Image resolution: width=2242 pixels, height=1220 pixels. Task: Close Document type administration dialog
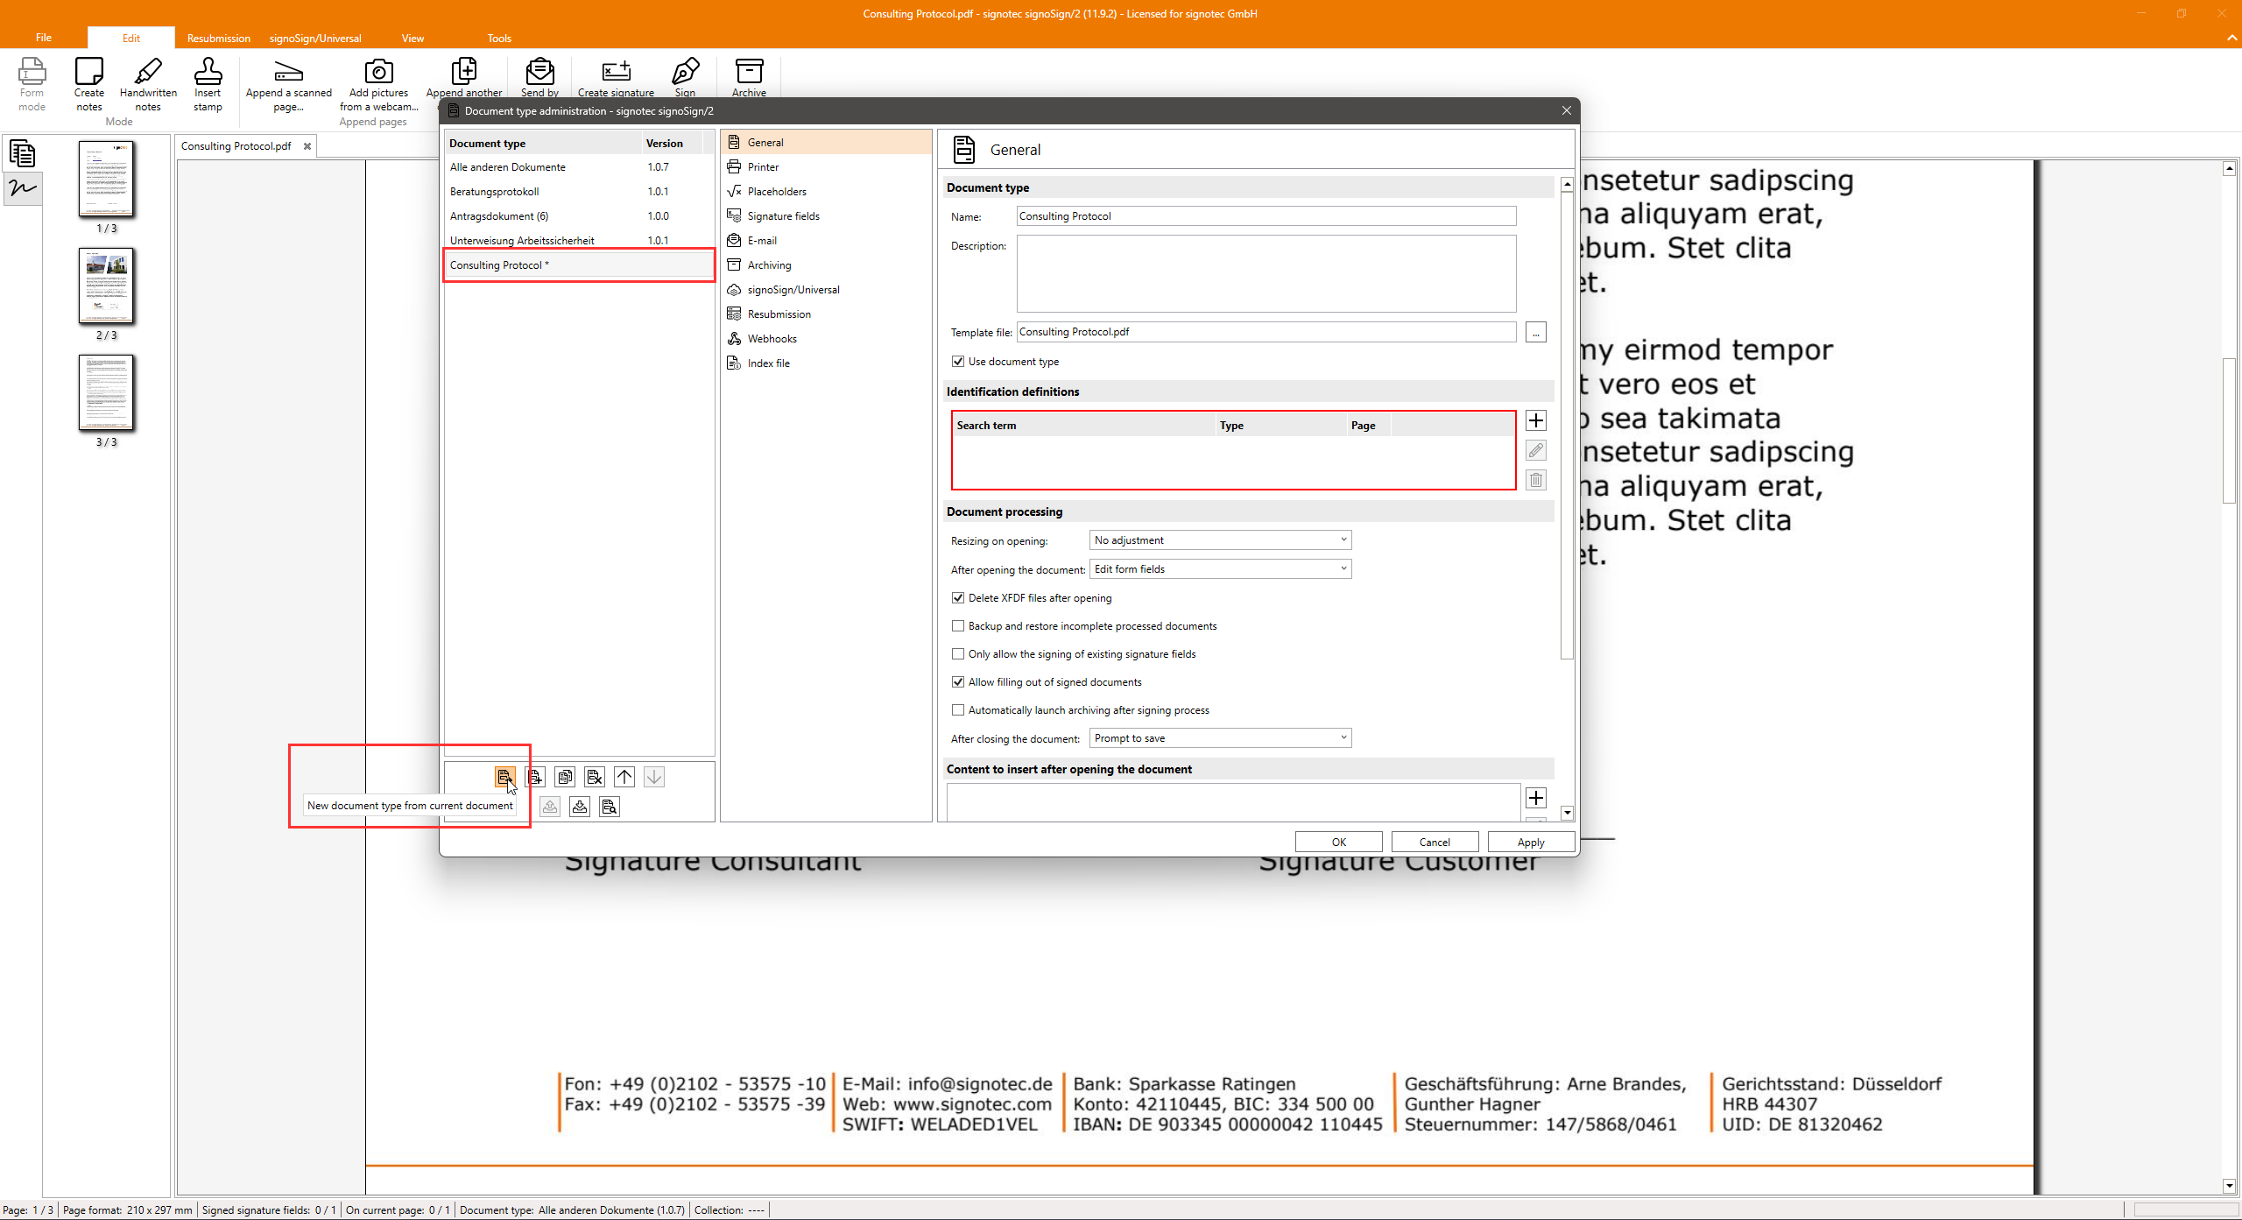(x=1567, y=110)
